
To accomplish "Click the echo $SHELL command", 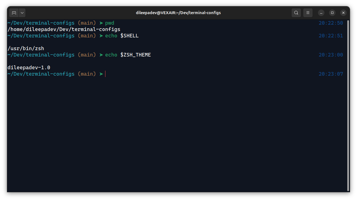I will (122, 36).
